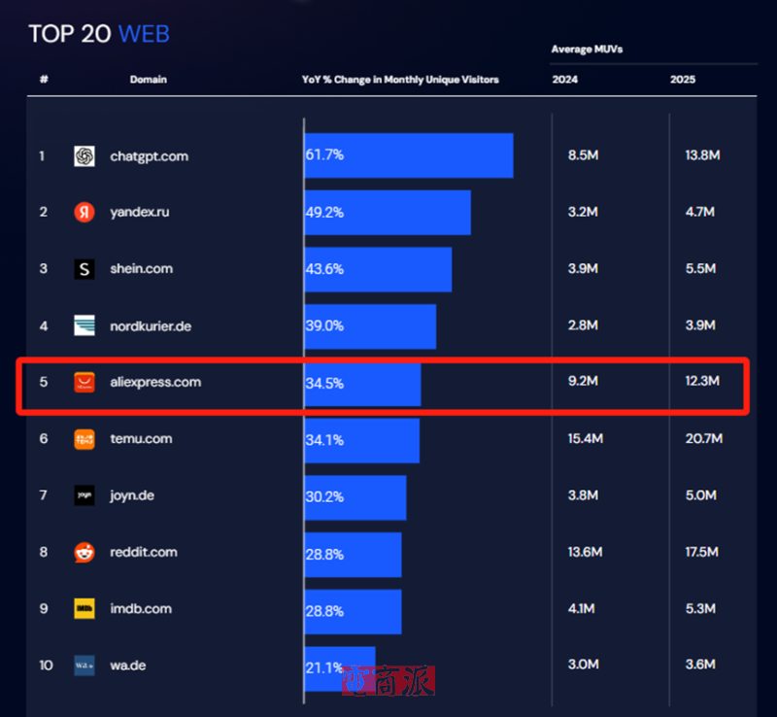
Task: Click the 2024 column header
Action: [x=565, y=80]
